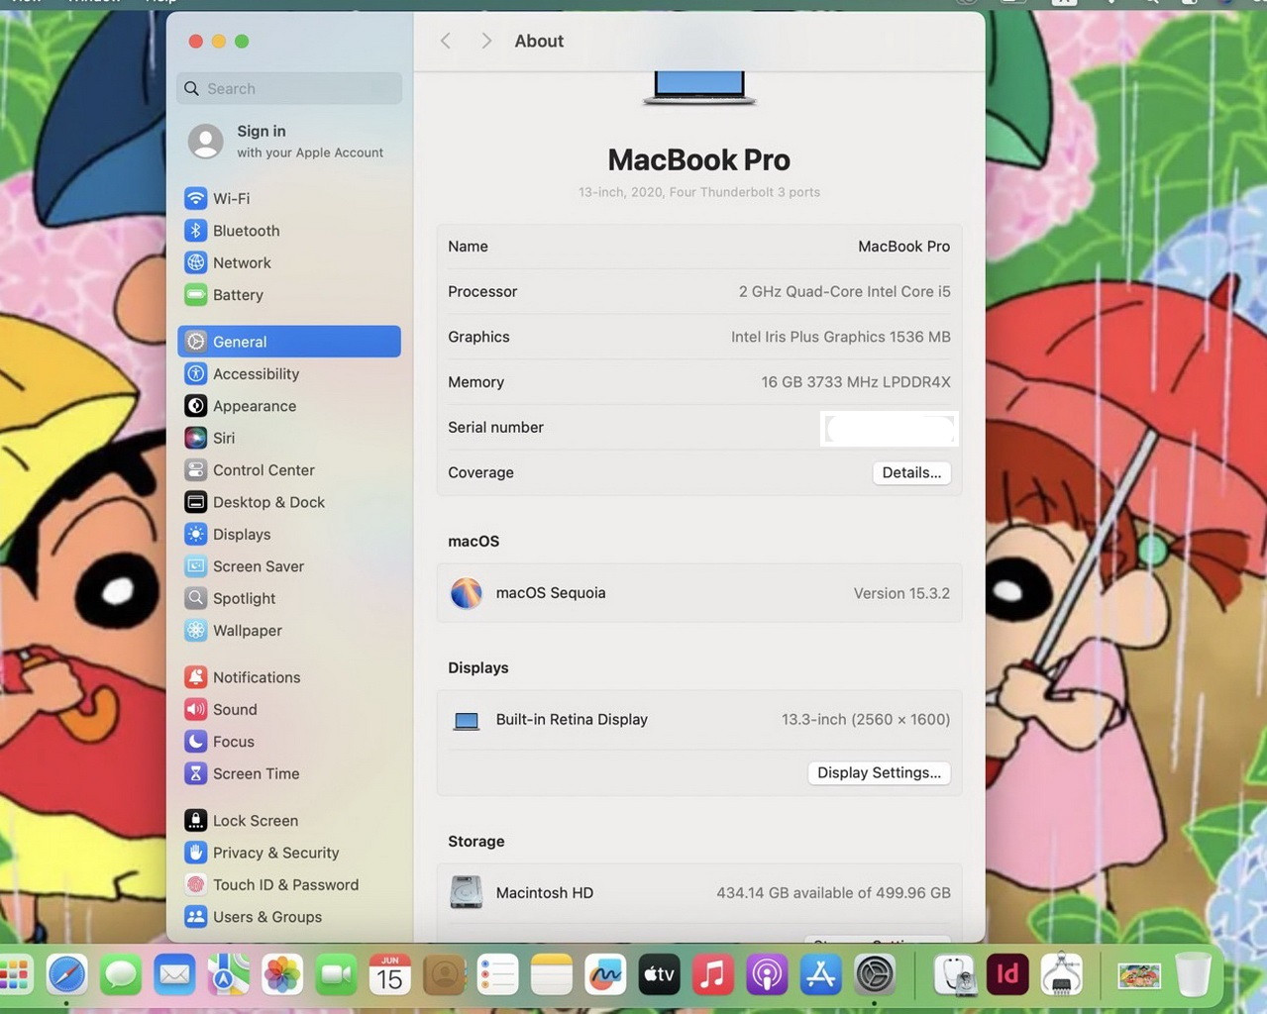
Task: Open Podcasts from the Dock
Action: 767,975
